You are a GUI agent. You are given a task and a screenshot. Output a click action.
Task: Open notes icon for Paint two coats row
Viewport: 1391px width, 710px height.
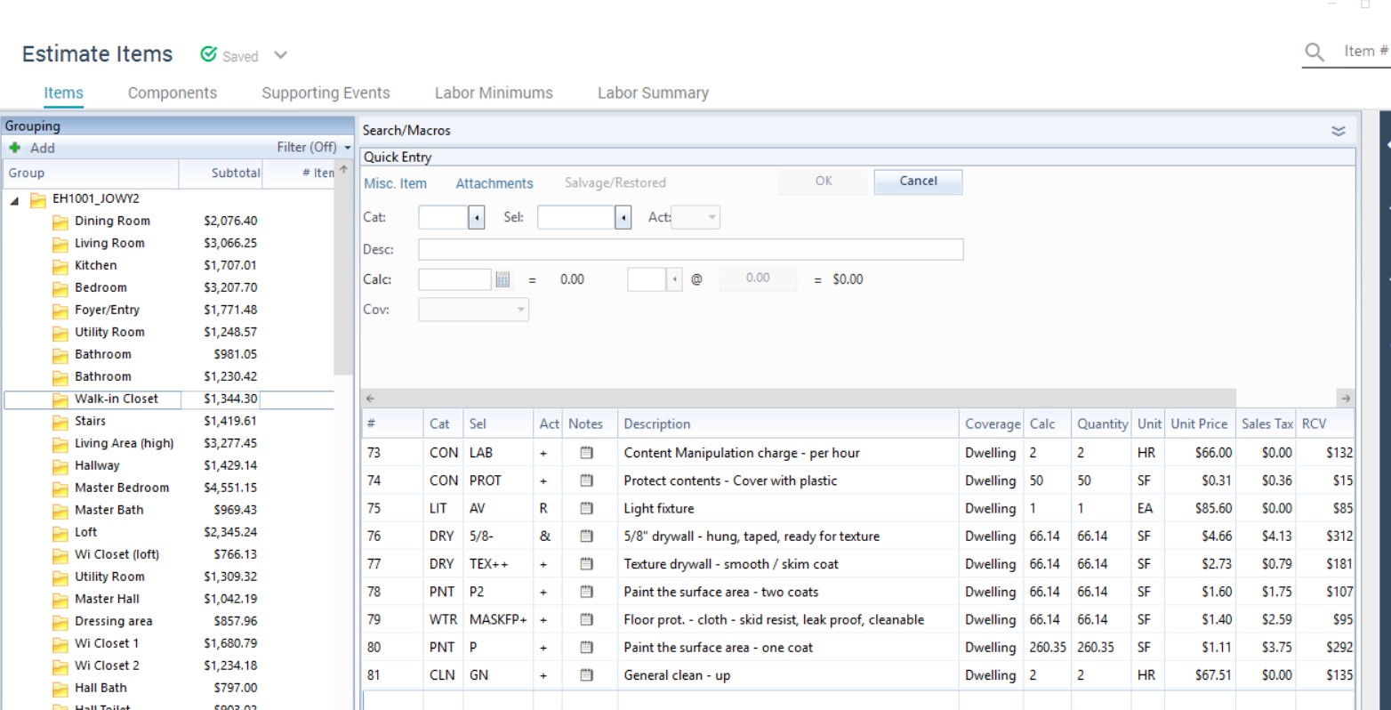(x=586, y=592)
